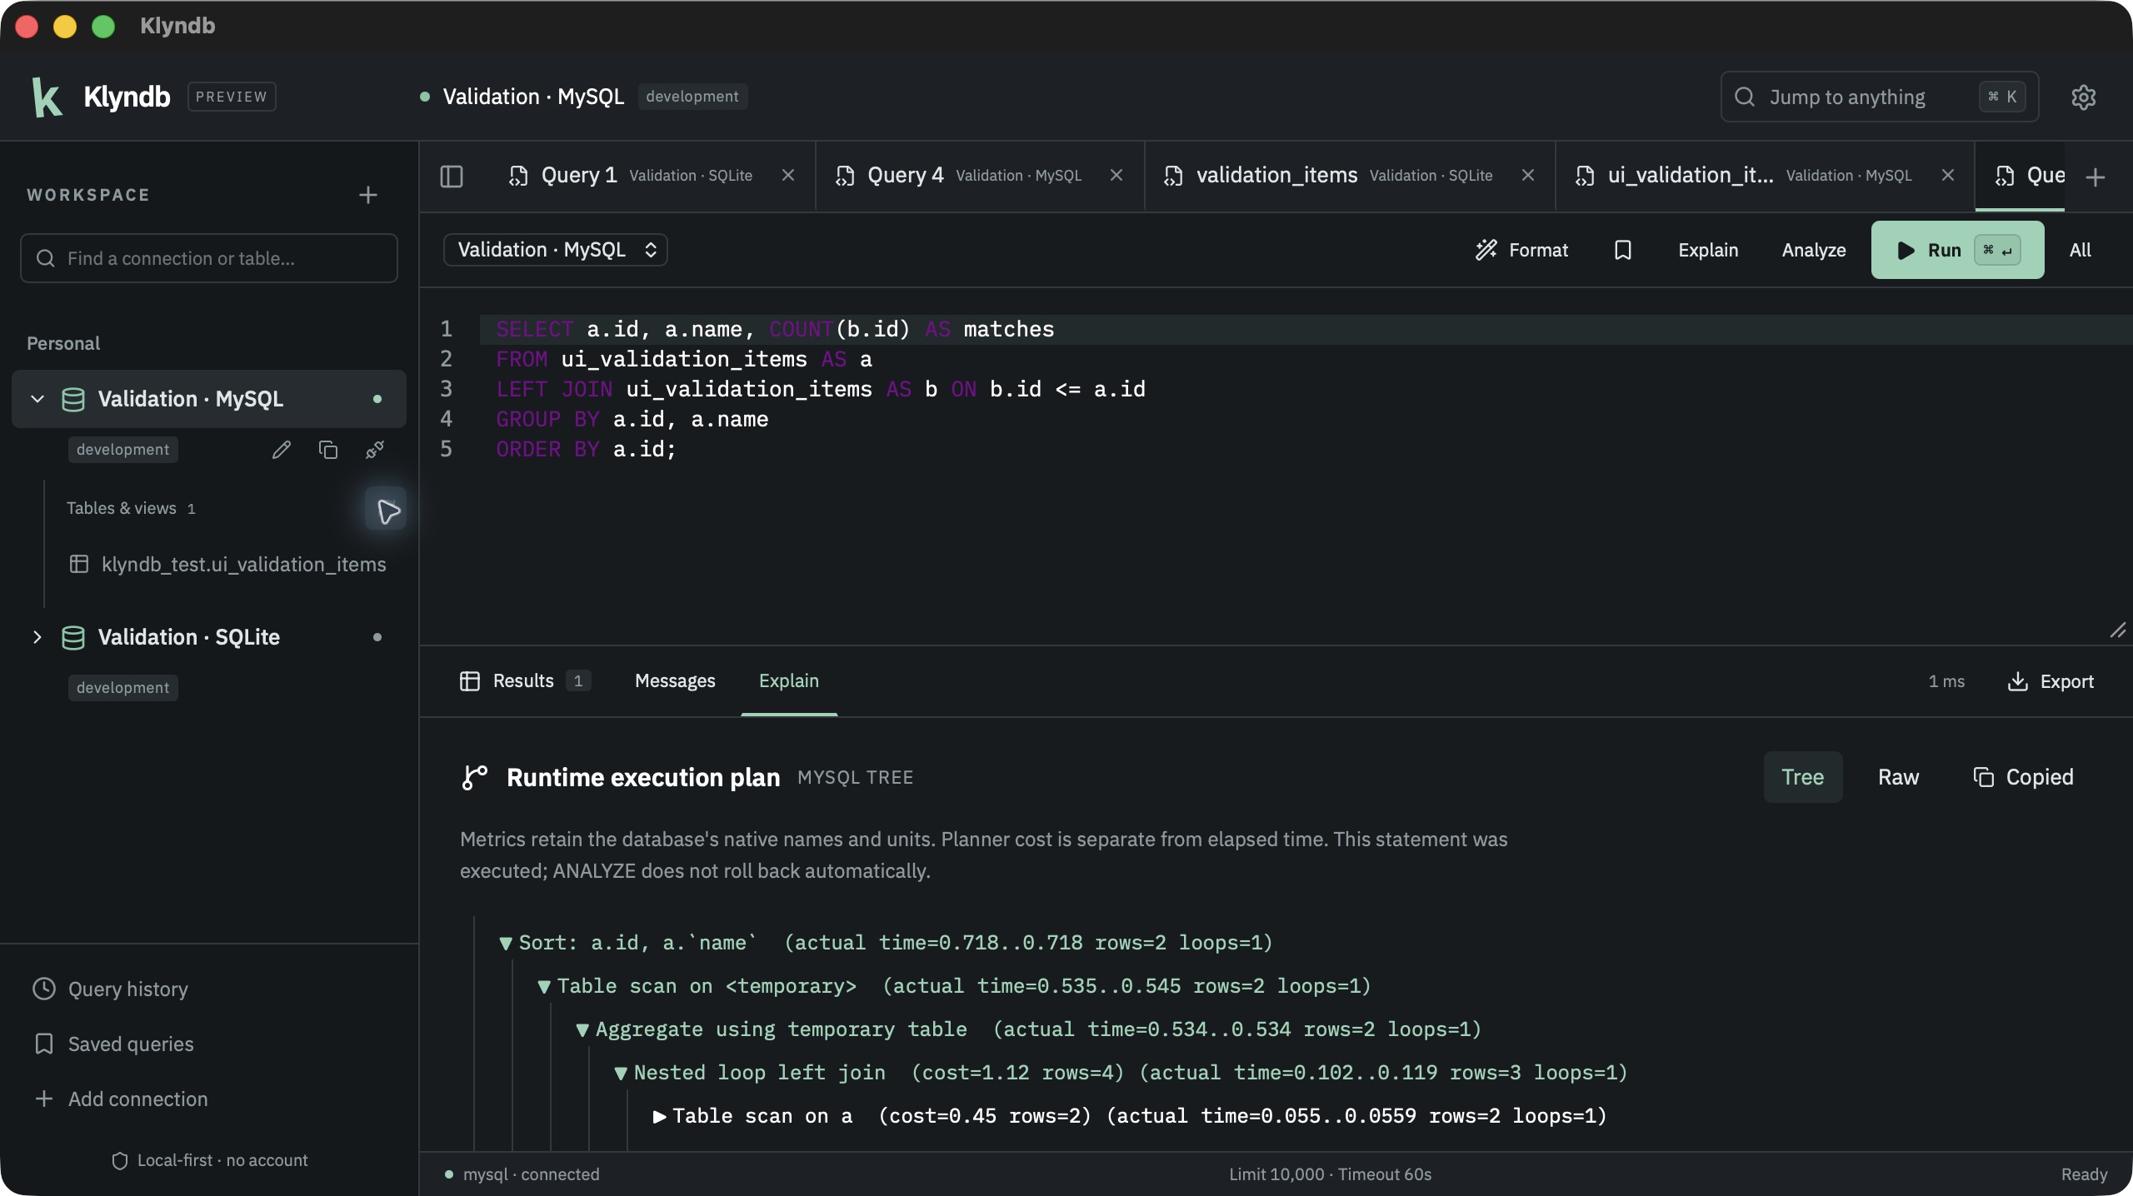Collapse the Validation · MySQL connection
Viewport: 2133px width, 1196px height.
pyautogui.click(x=37, y=399)
